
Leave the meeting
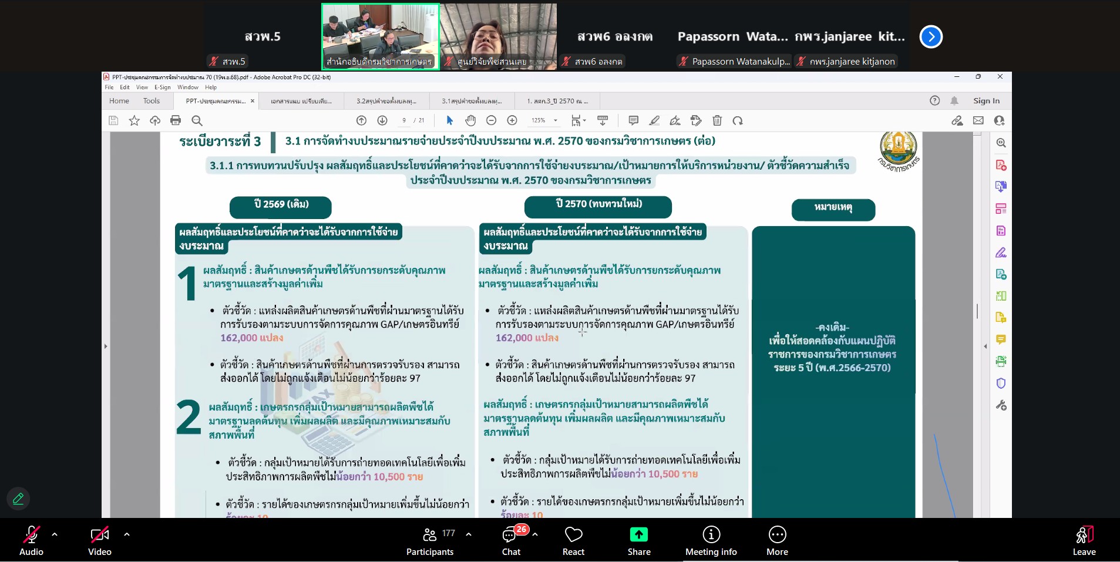click(1084, 540)
